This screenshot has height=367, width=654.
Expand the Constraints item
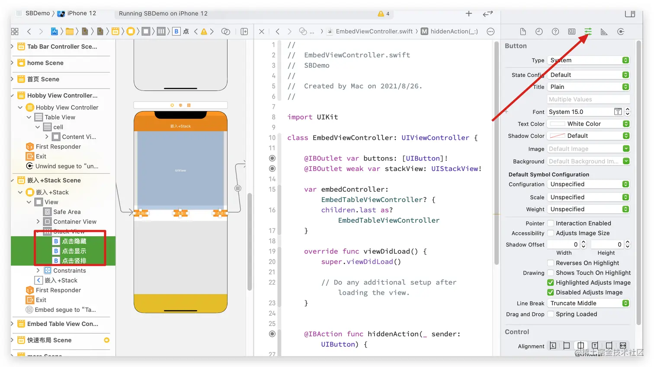pos(38,271)
